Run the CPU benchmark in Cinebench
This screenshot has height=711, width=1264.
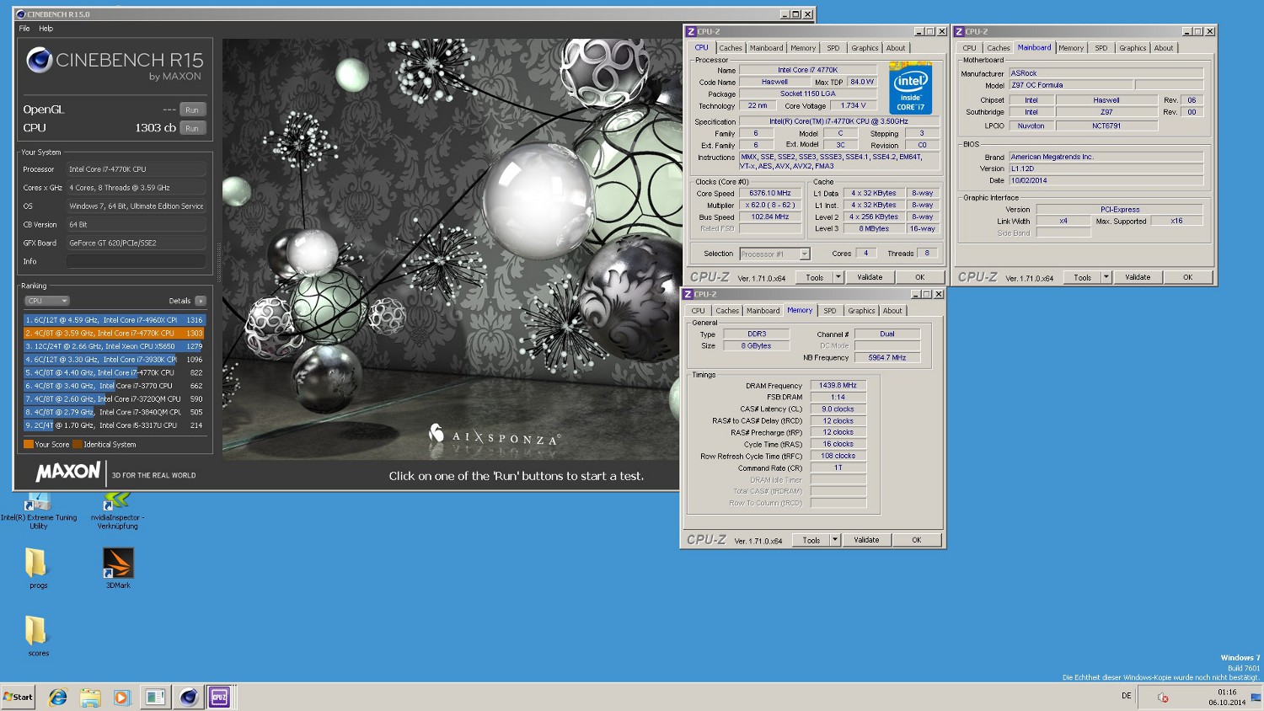click(x=192, y=129)
